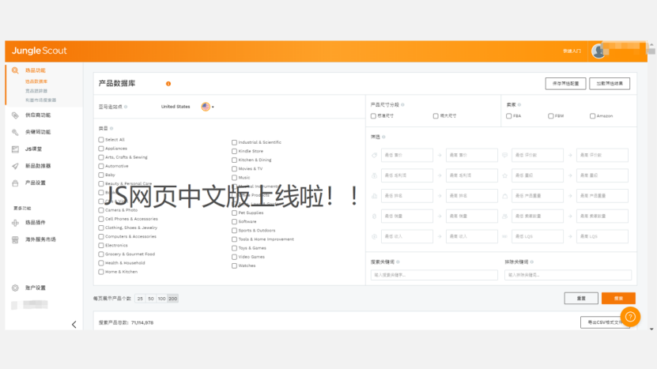Click the orange info icon beside 产品数据库
This screenshot has width=657, height=369.
168,84
